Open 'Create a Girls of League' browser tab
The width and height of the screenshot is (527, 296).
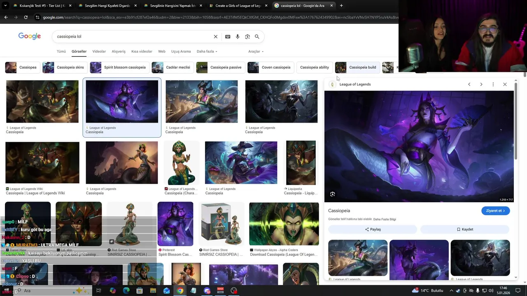(x=239, y=6)
